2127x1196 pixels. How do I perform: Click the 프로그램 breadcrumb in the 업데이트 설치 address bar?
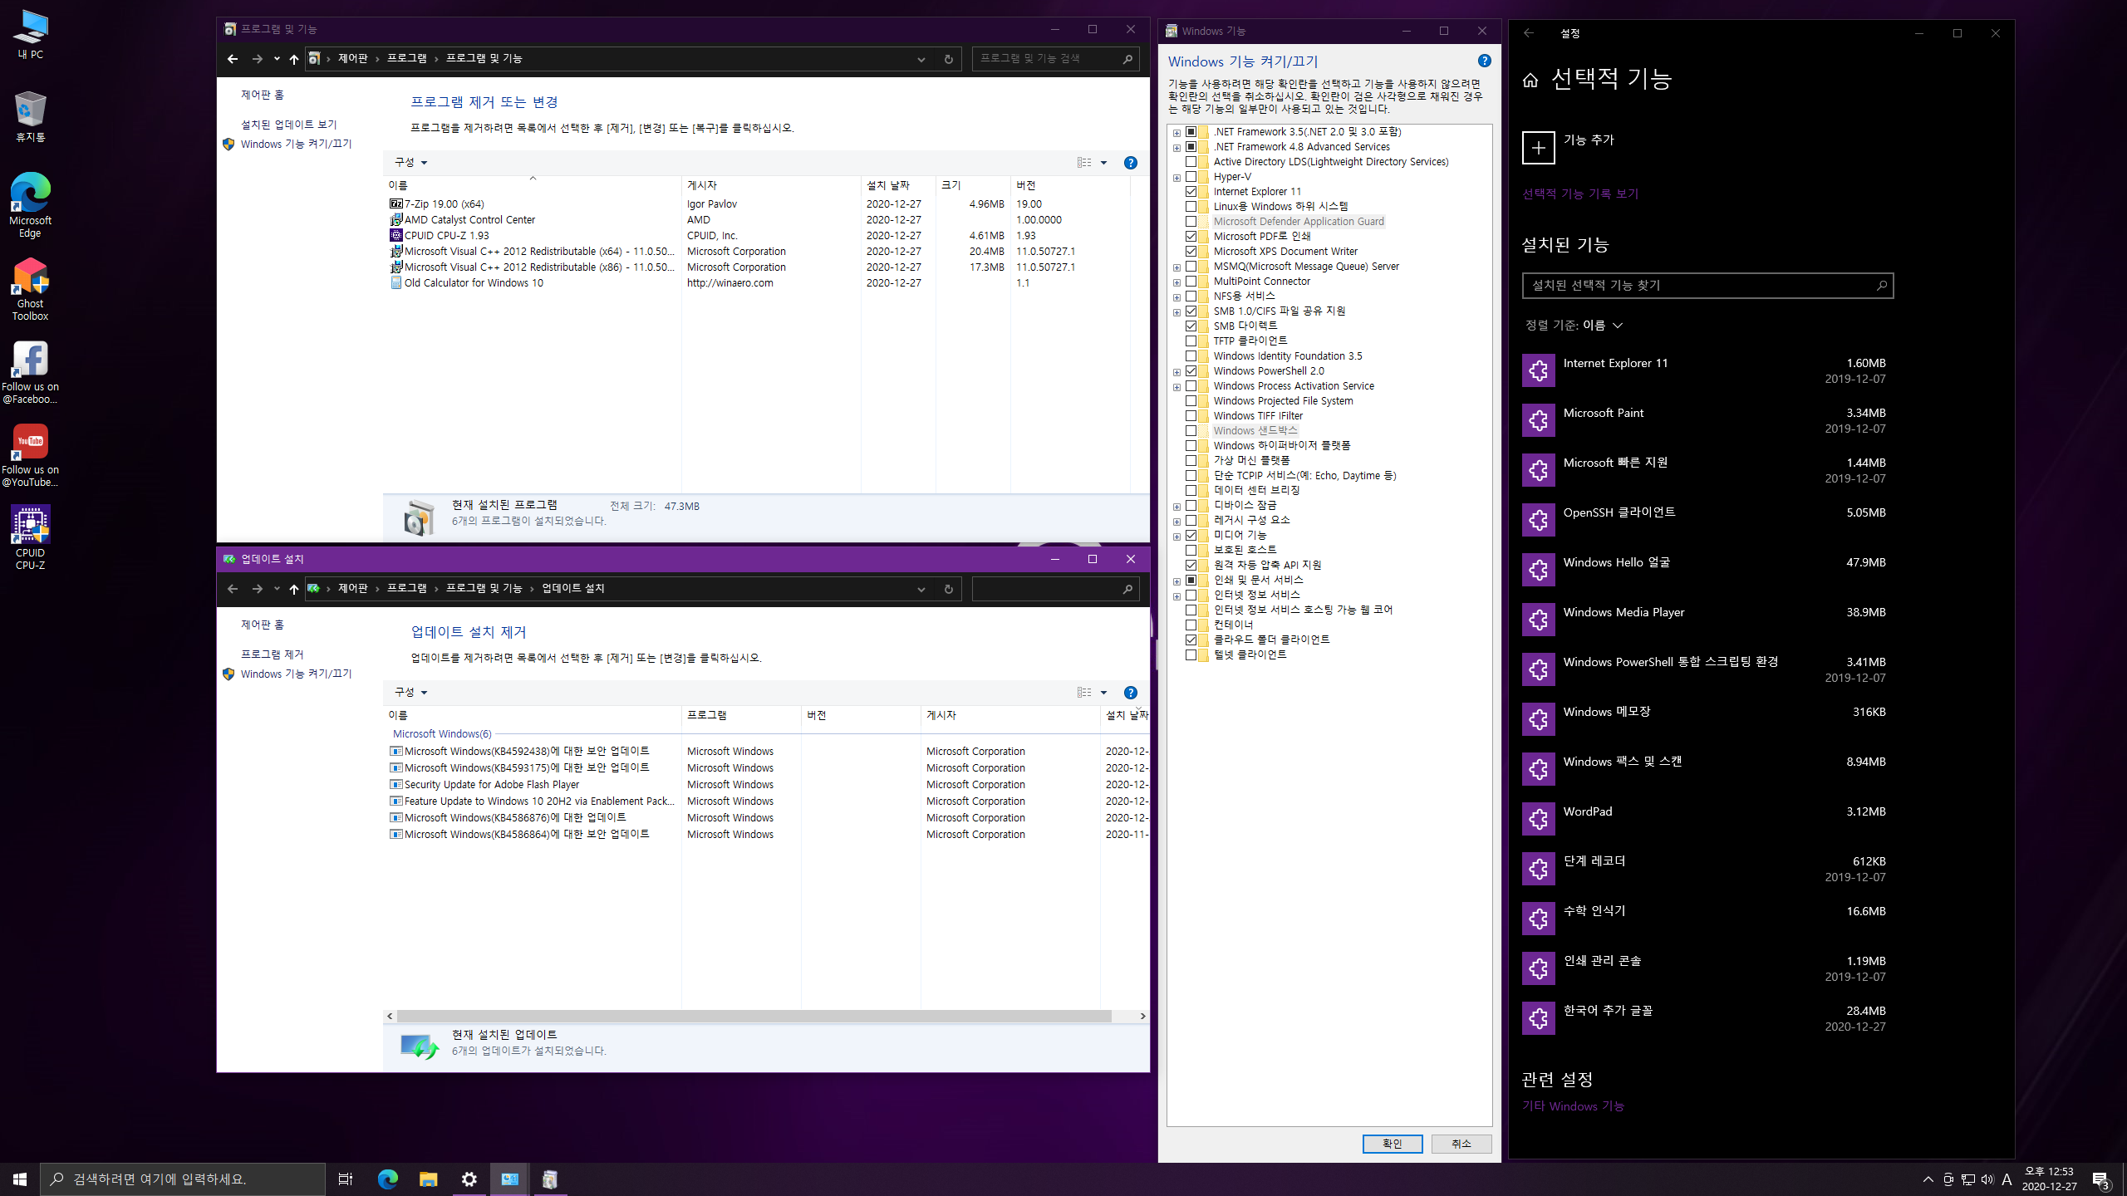coord(407,589)
